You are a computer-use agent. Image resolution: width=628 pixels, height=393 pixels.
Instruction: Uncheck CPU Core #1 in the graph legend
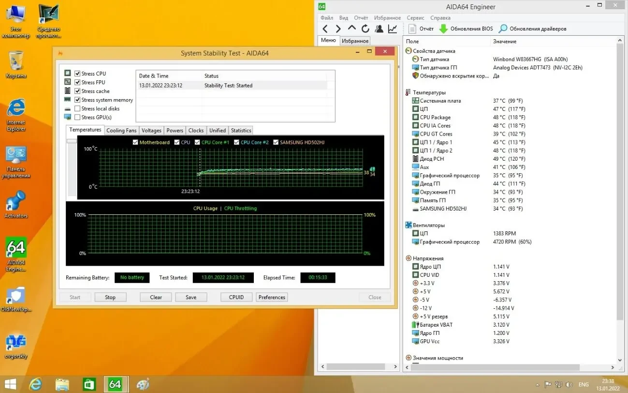tap(197, 142)
